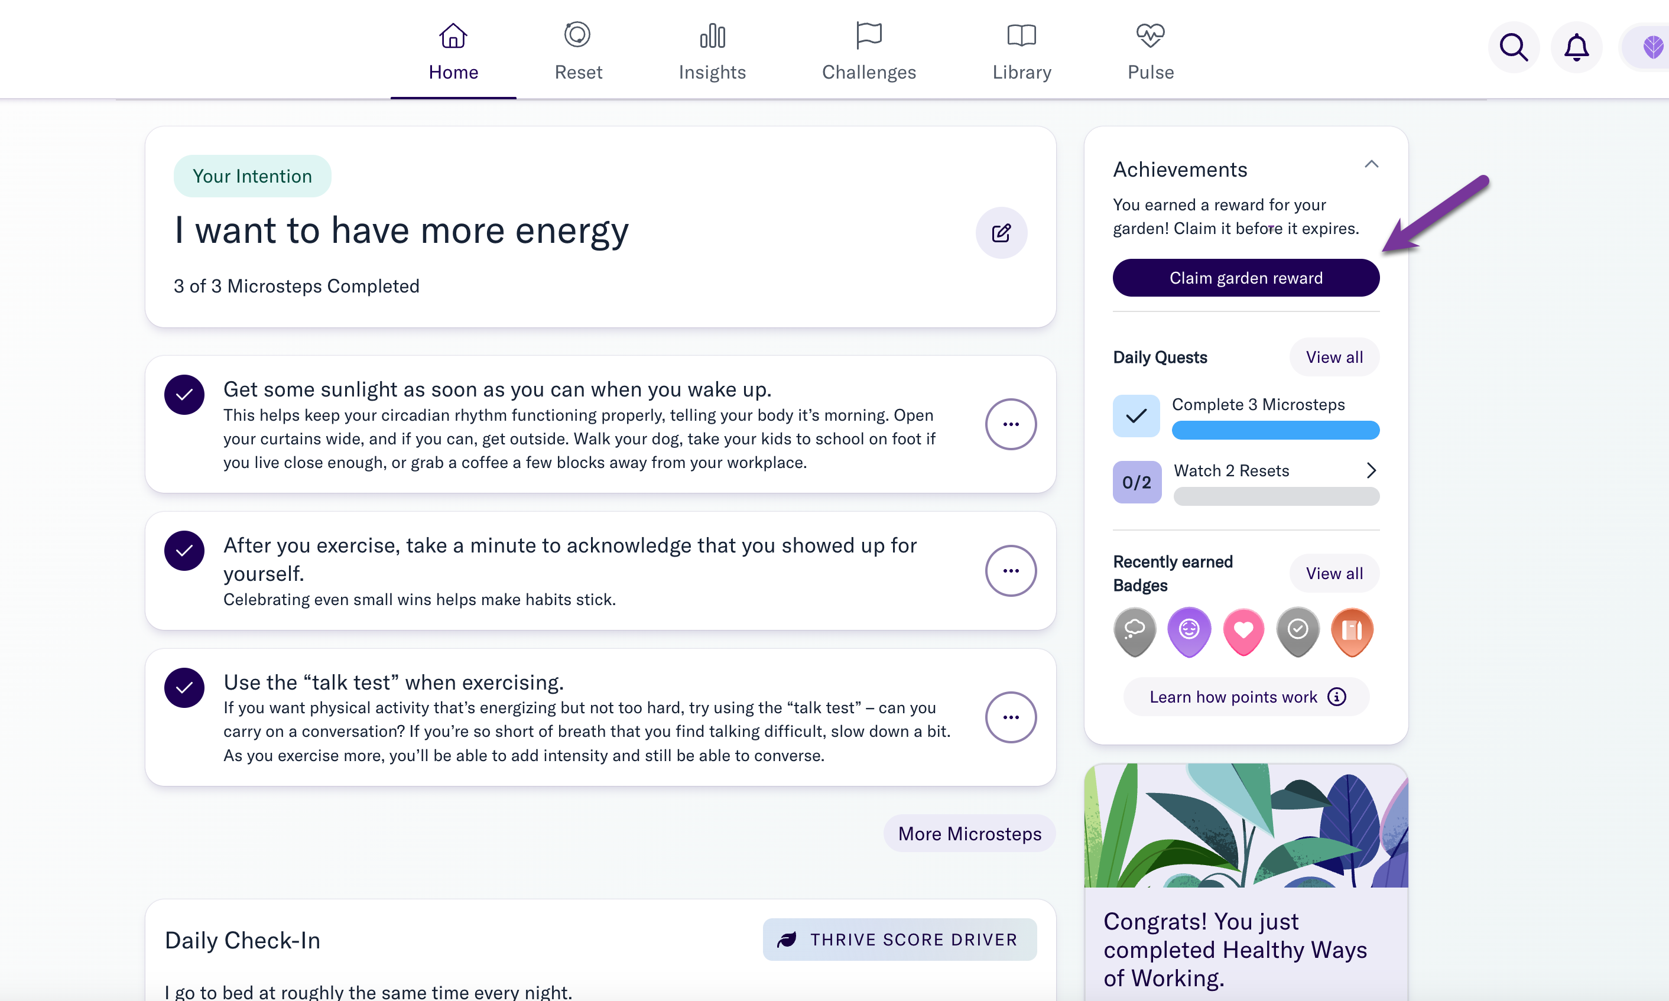
Task: Claim garden reward
Action: click(x=1245, y=278)
